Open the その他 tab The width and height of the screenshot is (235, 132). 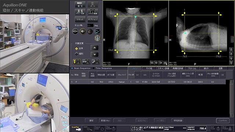[149, 69]
